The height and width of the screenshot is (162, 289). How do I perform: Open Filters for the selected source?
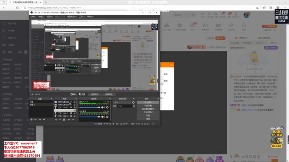82,94
